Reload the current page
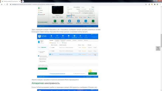The width and height of the screenshot is (162, 91). point(7,5)
